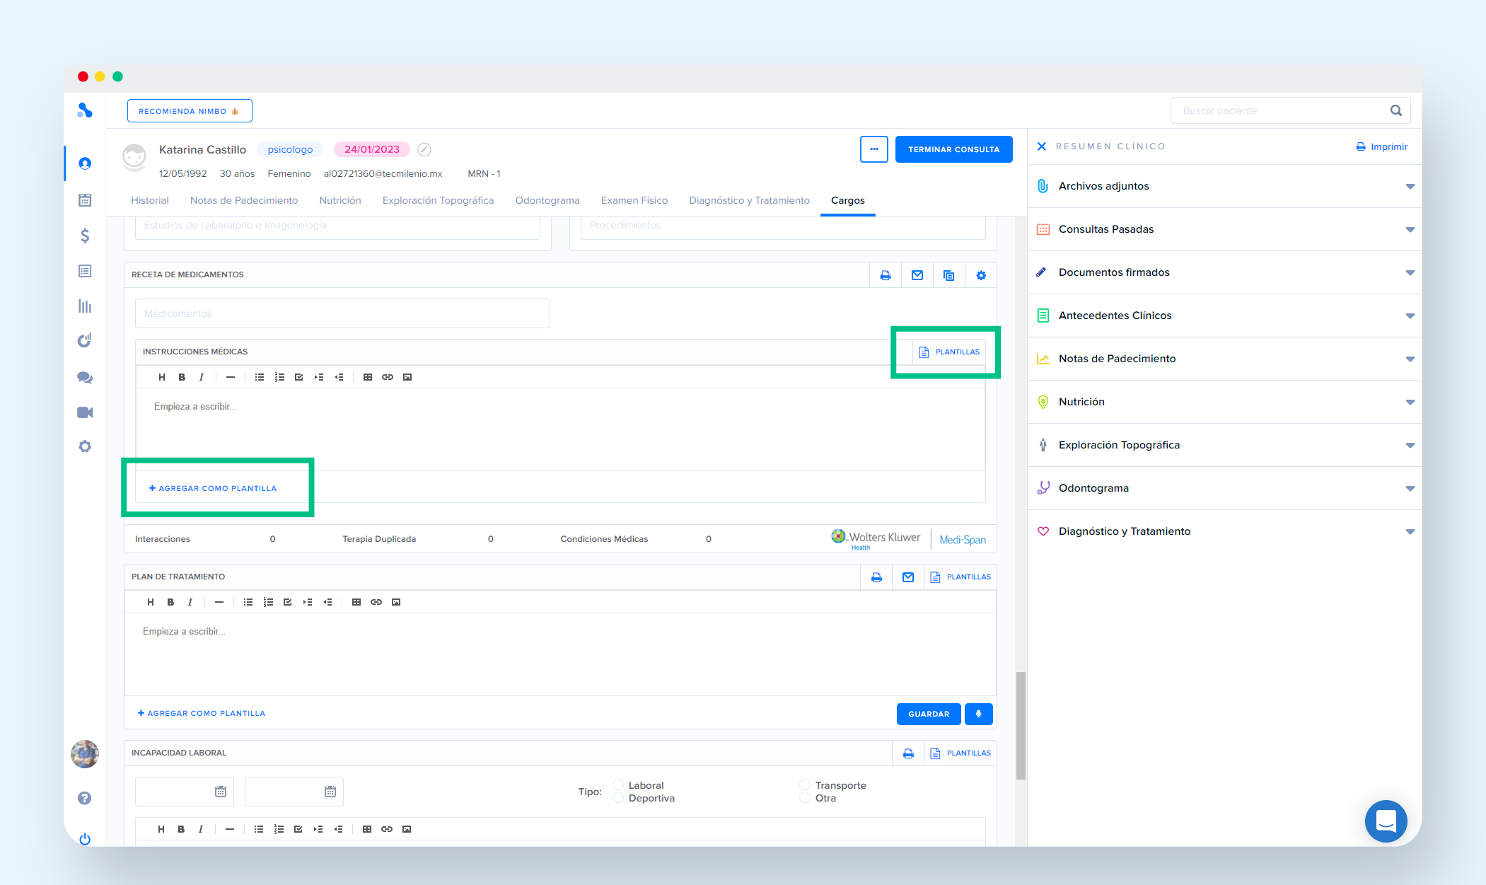
Task: Open the video call sidebar icon
Action: [x=85, y=412]
